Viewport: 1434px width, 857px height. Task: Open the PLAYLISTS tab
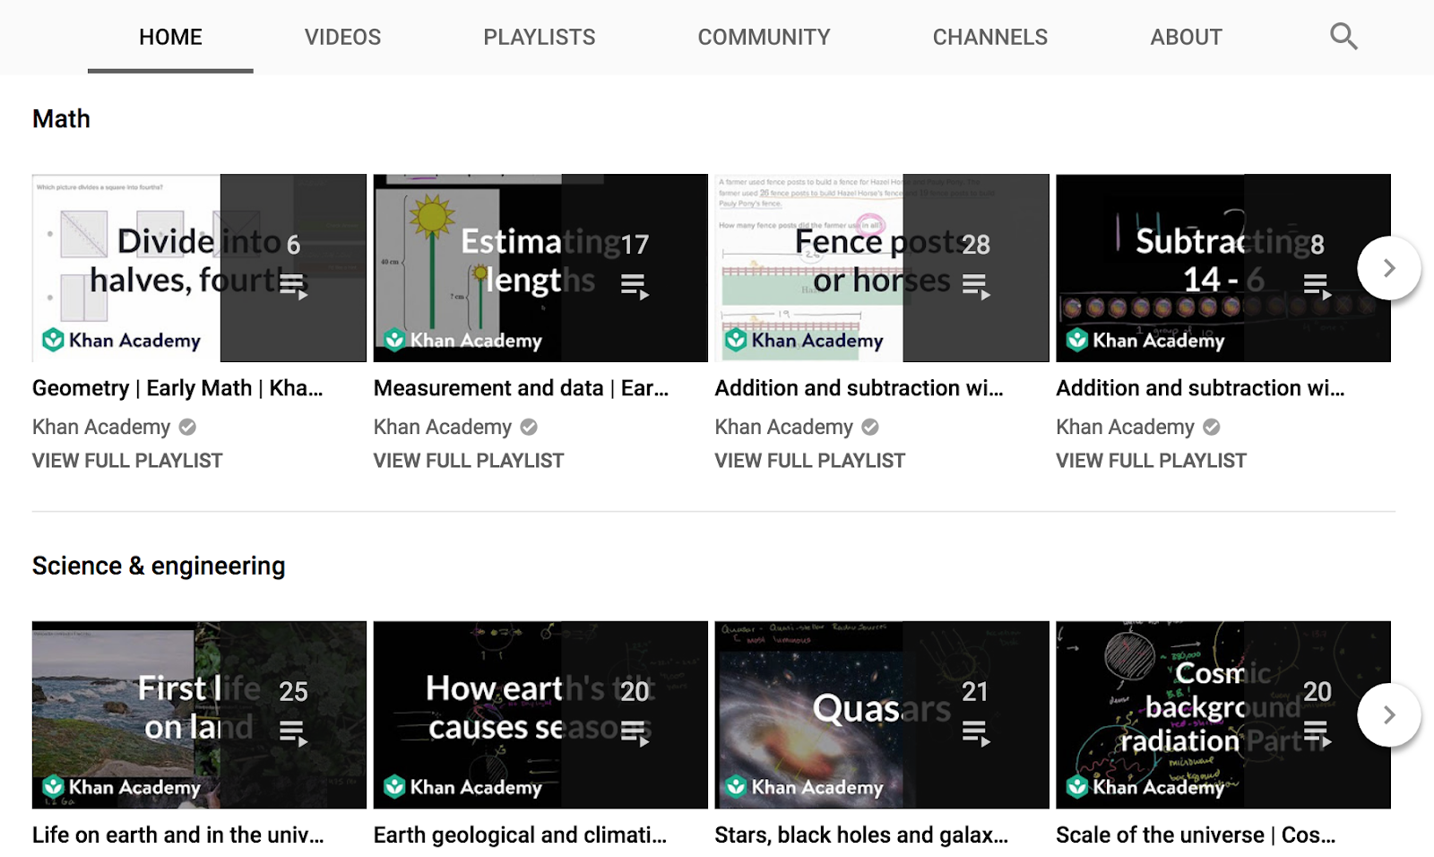coord(540,37)
